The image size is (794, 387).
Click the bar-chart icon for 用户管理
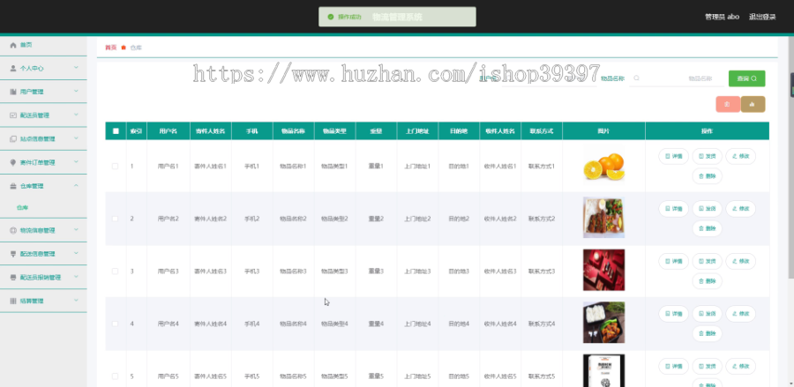(13, 92)
